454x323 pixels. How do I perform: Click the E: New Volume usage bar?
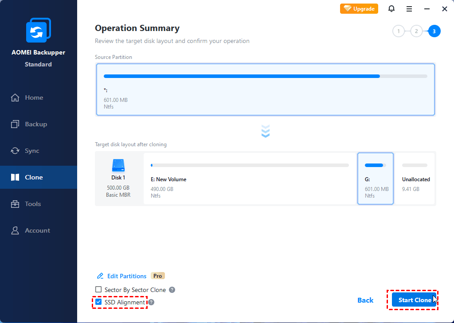pyautogui.click(x=250, y=165)
